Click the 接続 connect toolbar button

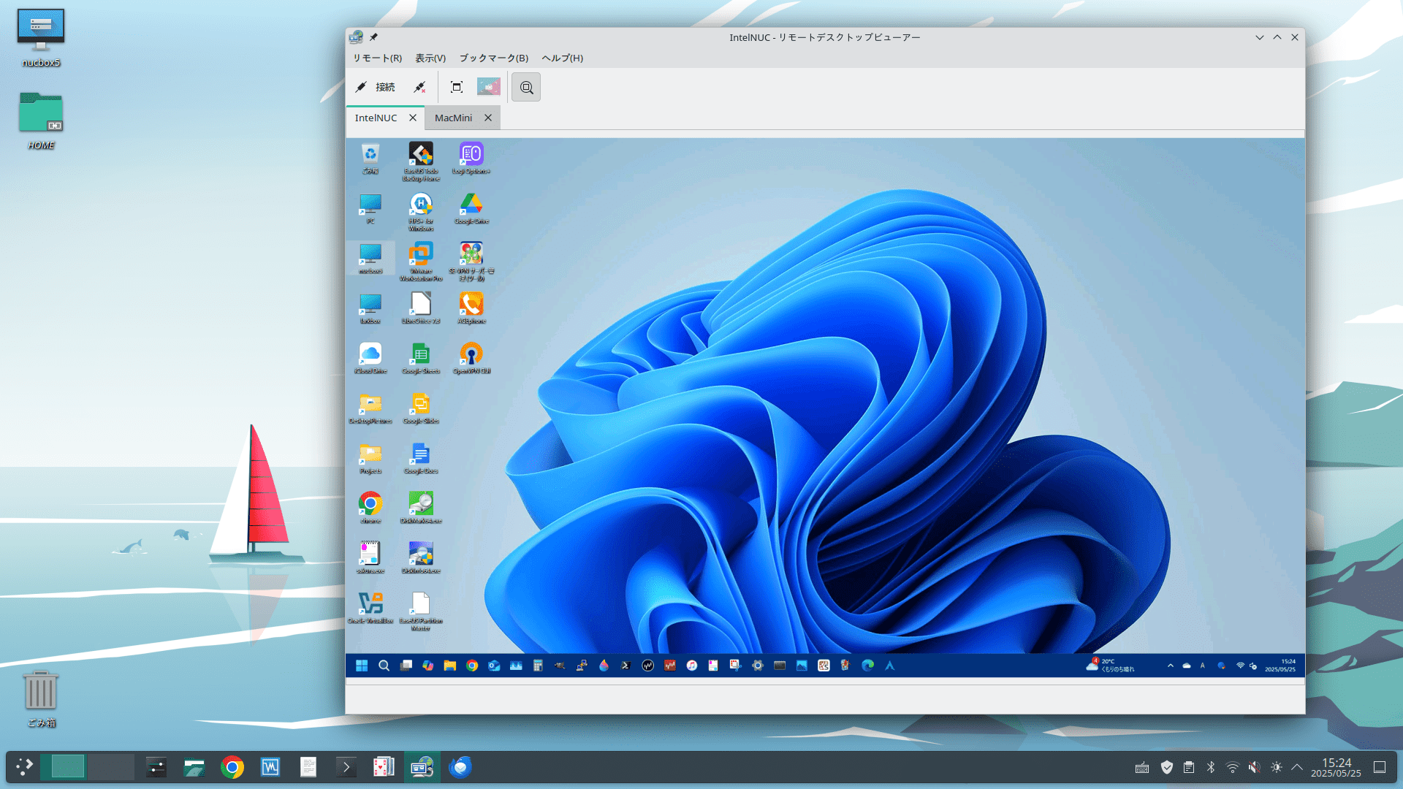(x=375, y=87)
